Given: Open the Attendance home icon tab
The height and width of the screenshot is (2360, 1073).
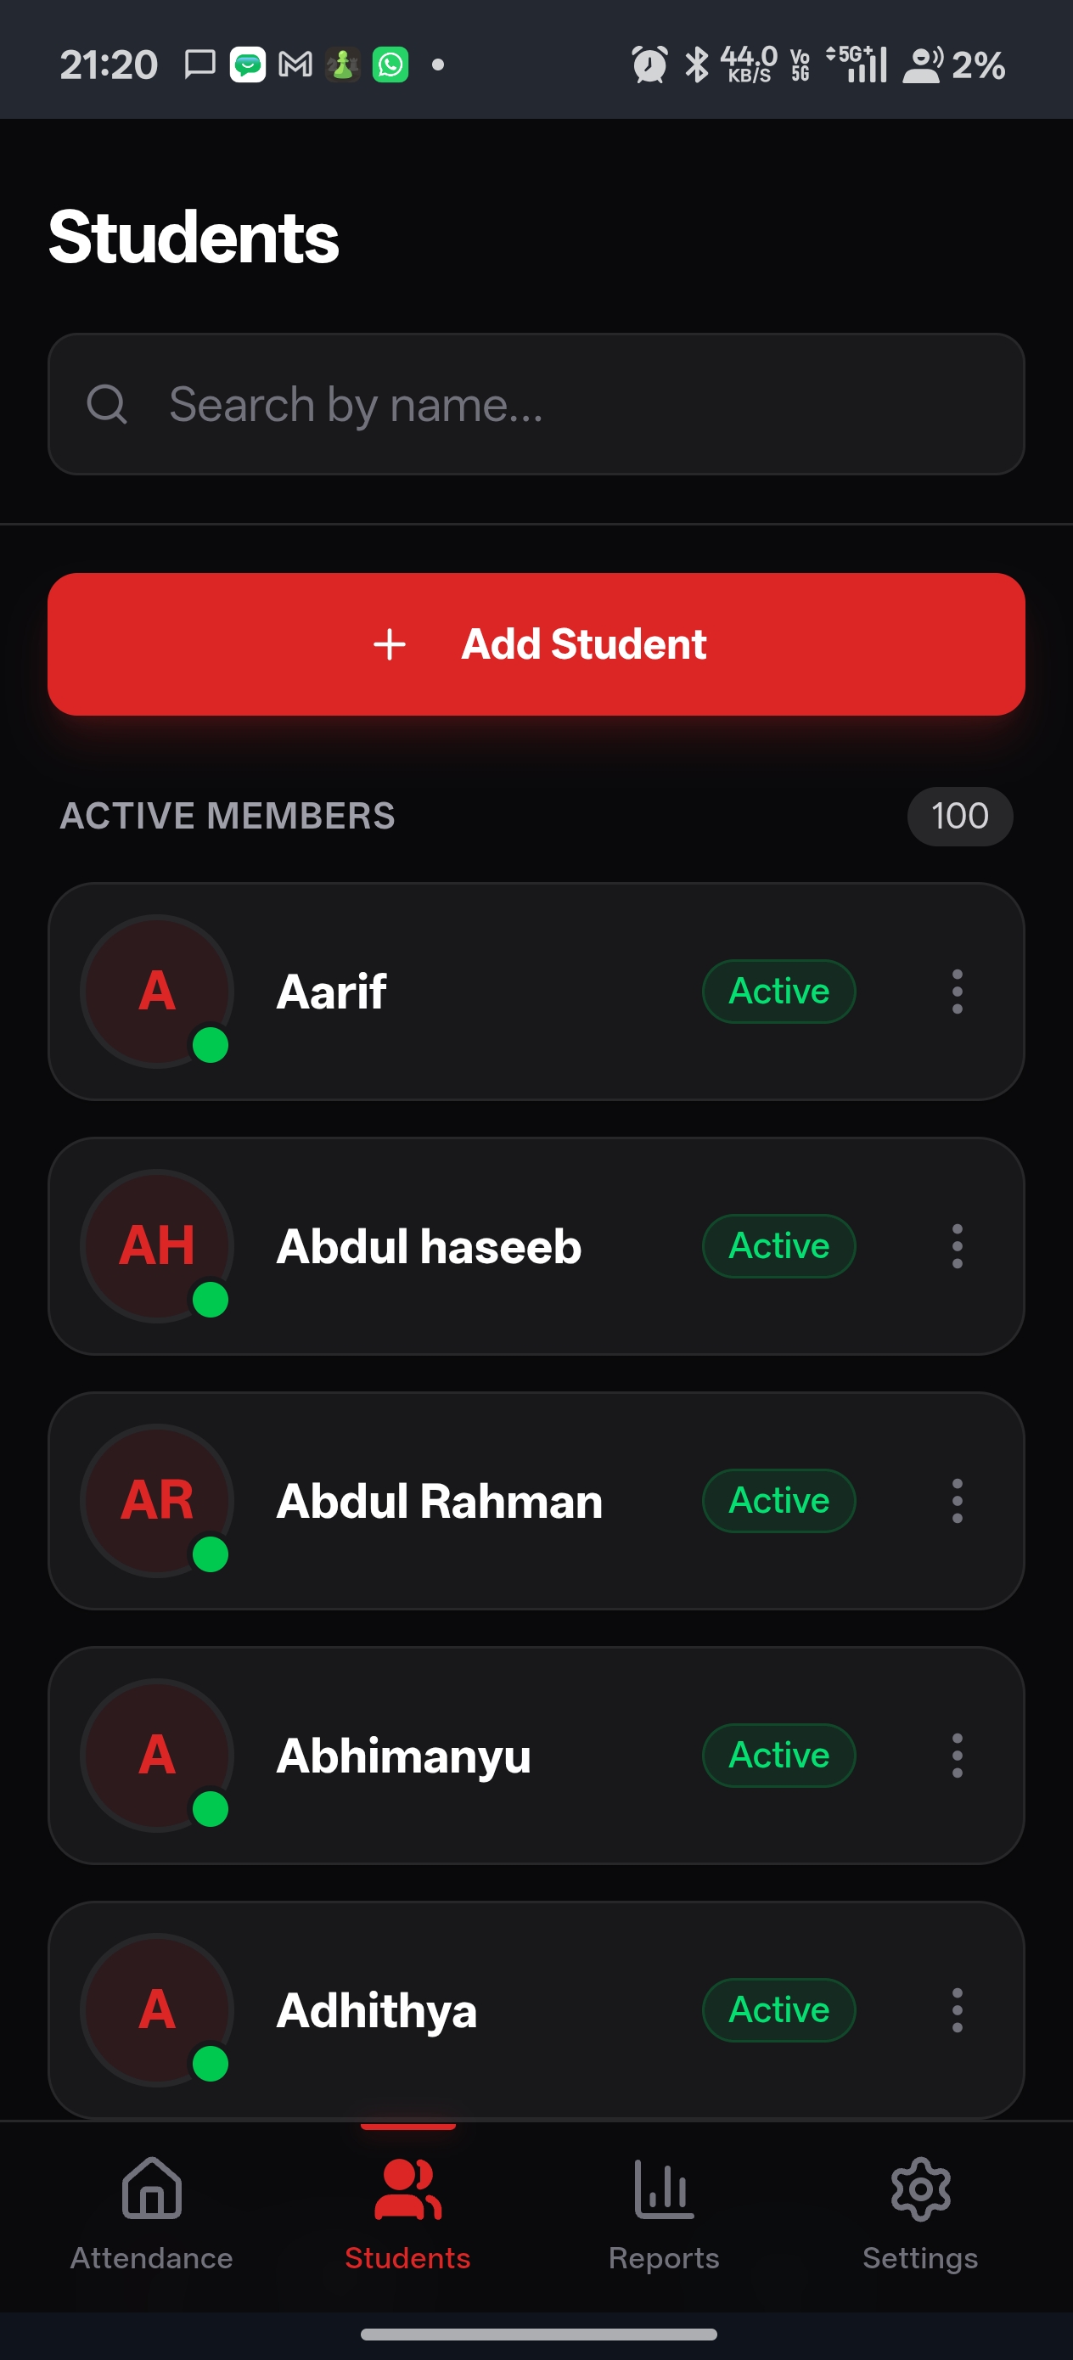Looking at the screenshot, I should pos(151,2189).
